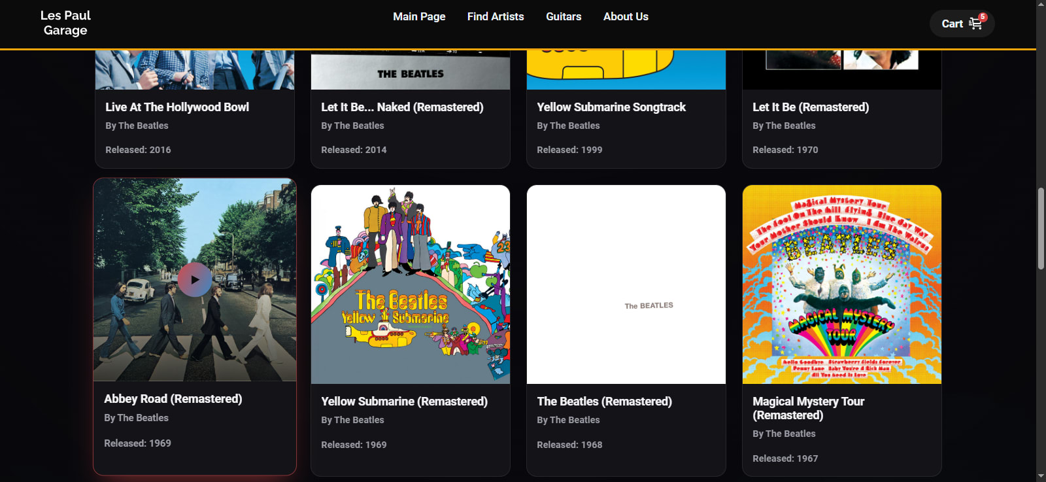Open the shopping cart icon
1046x482 pixels.
[x=975, y=24]
